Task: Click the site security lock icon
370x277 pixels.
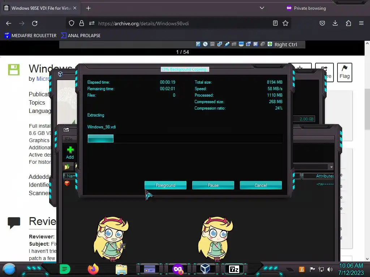Action: tap(82, 23)
